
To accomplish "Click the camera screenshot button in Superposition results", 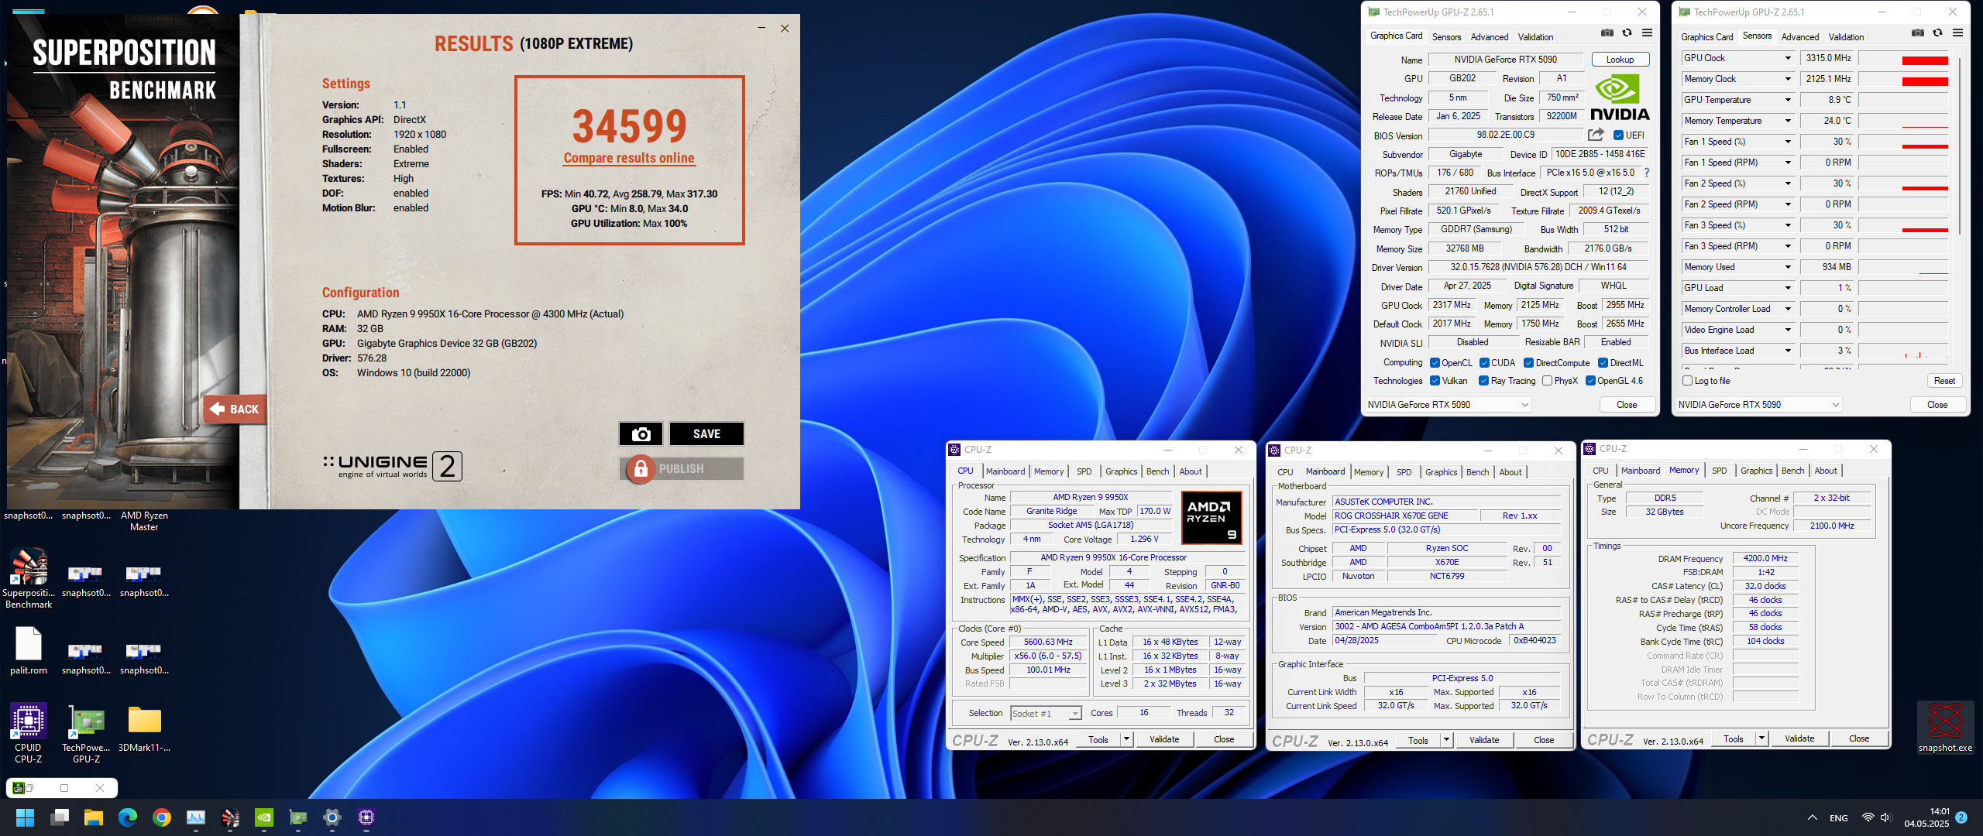I will pyautogui.click(x=641, y=434).
